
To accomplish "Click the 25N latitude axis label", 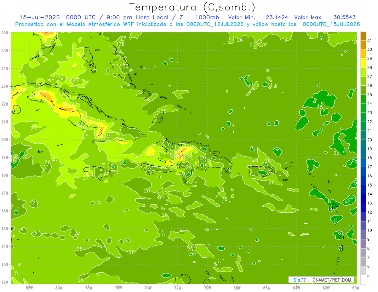I will [5, 50].
